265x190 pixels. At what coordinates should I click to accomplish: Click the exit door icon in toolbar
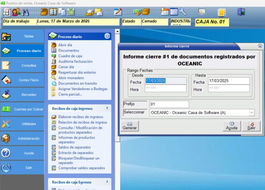point(241,12)
